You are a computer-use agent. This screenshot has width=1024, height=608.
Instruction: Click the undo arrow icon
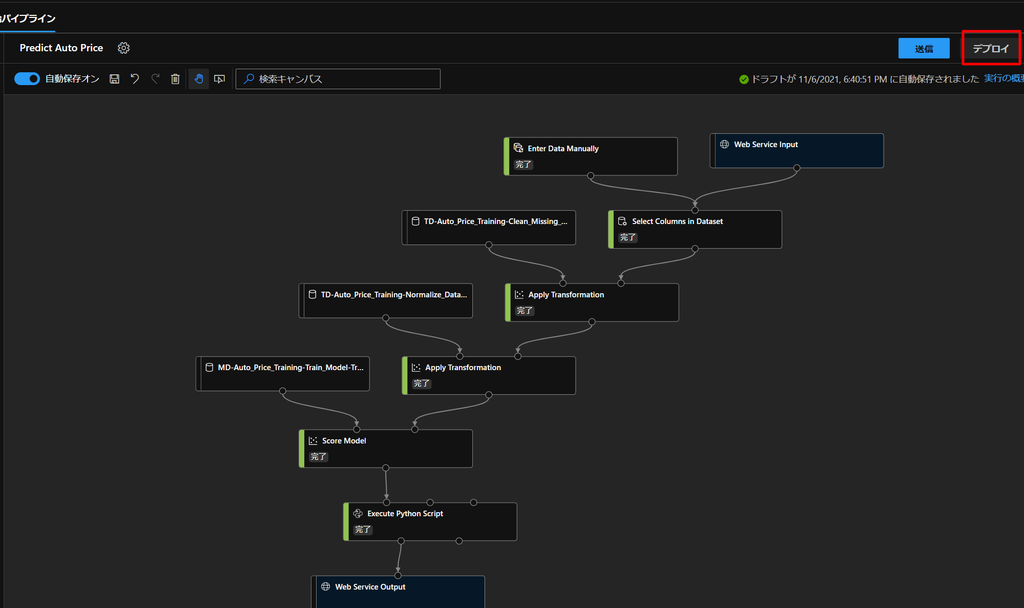click(135, 79)
